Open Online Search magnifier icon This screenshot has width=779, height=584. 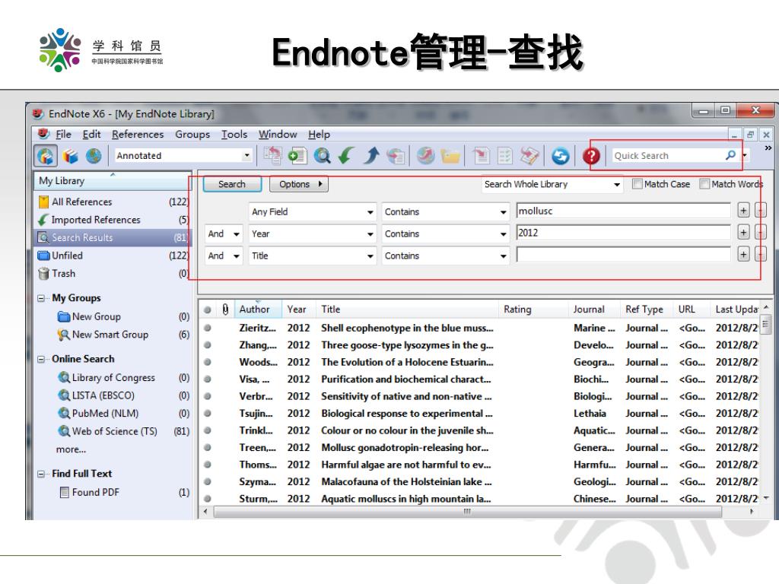click(x=322, y=156)
